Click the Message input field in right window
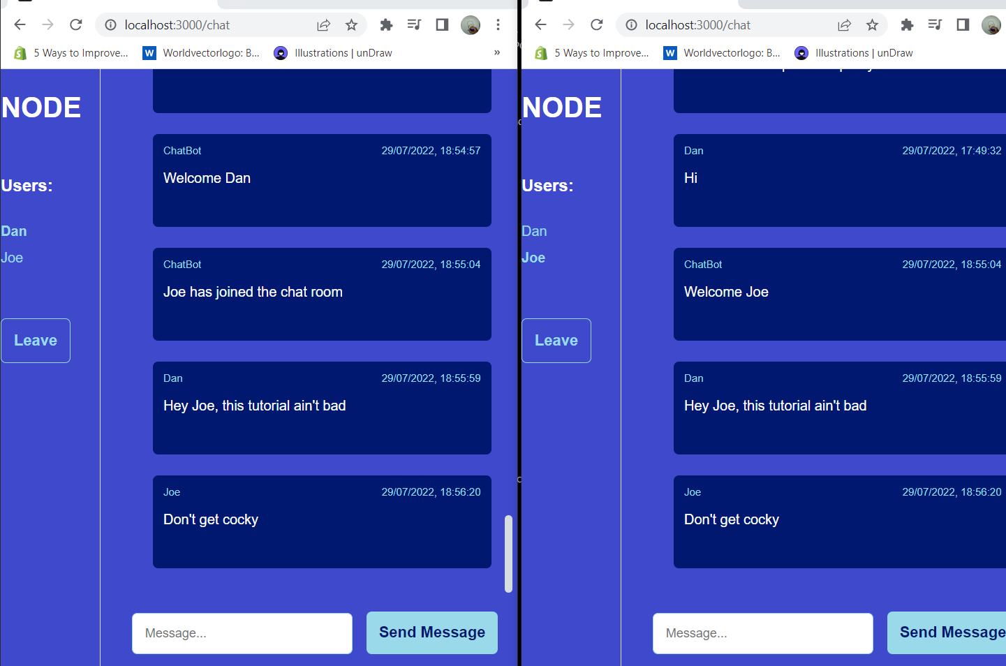Screen dimensions: 1006x666 (762, 633)
